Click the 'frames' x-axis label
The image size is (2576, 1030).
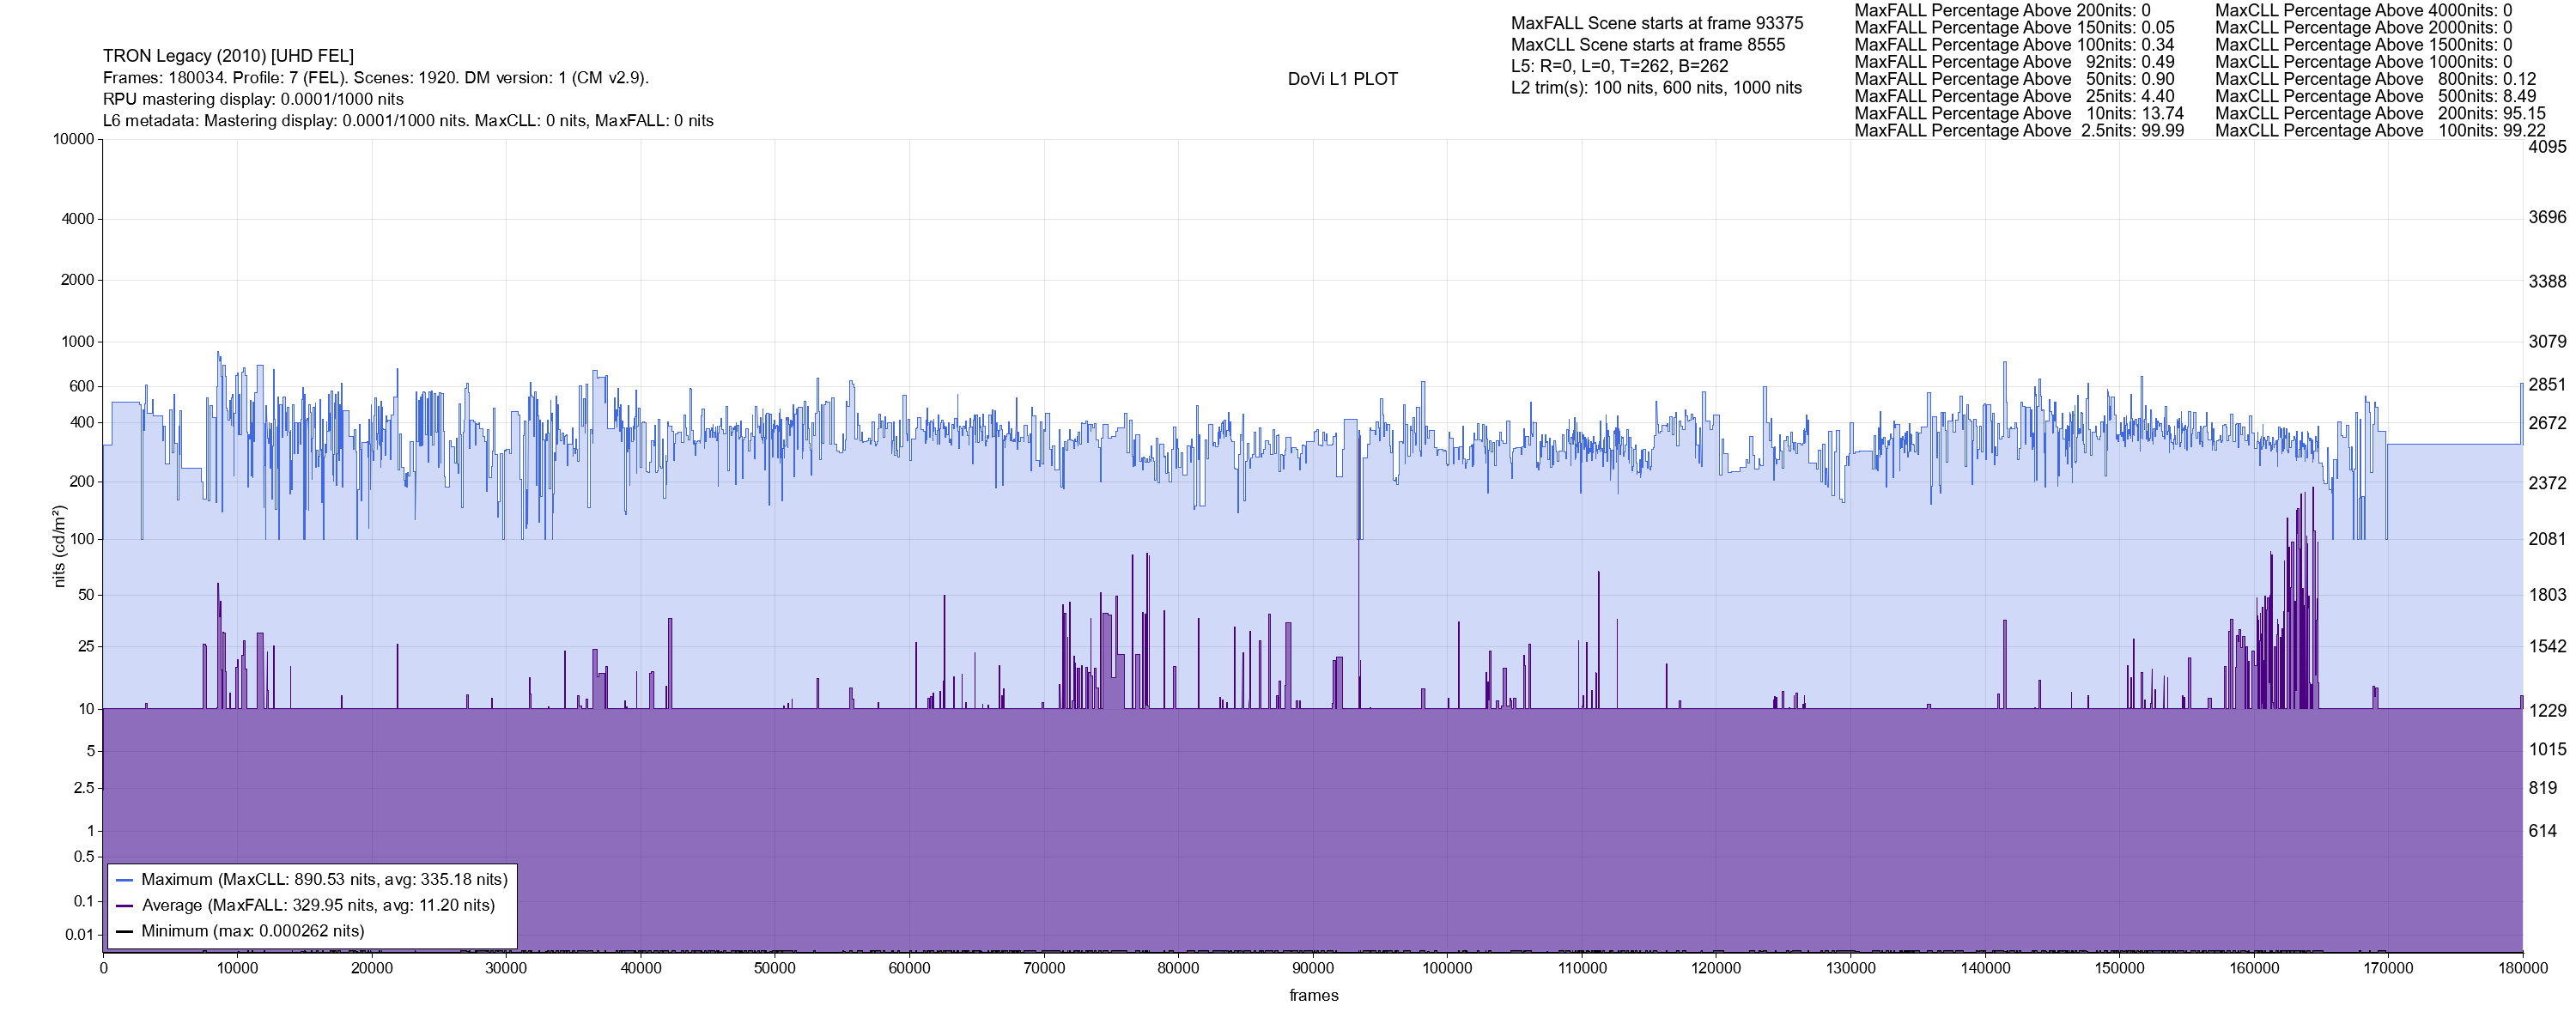pyautogui.click(x=1313, y=996)
